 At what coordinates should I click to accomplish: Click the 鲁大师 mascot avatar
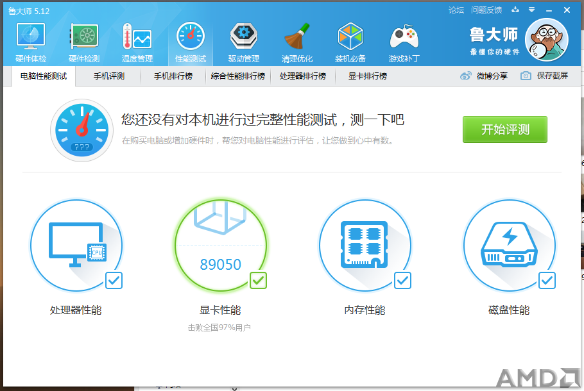[546, 40]
